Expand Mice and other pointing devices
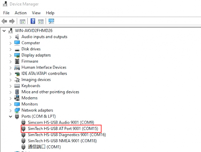The image size is (201, 152). [10, 92]
